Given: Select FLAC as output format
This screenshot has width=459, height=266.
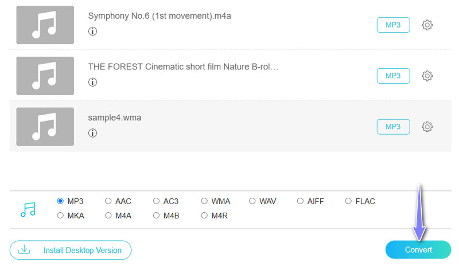Looking at the screenshot, I should (x=348, y=201).
